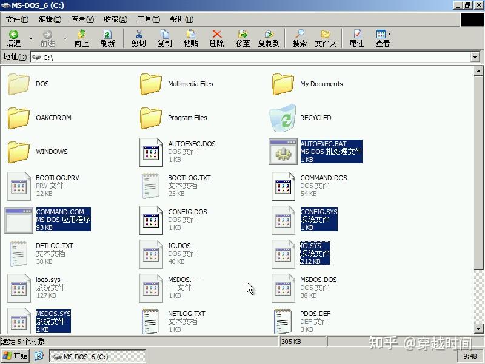Delete selected files with the 删除 icon
The height and width of the screenshot is (364, 485).
click(216, 38)
